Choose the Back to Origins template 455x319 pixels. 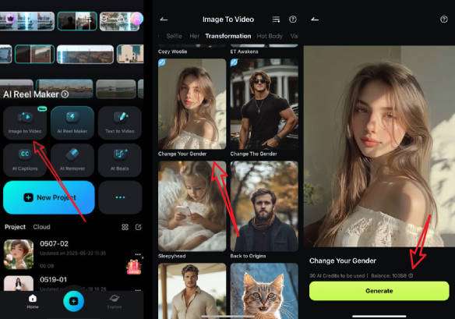click(x=264, y=206)
